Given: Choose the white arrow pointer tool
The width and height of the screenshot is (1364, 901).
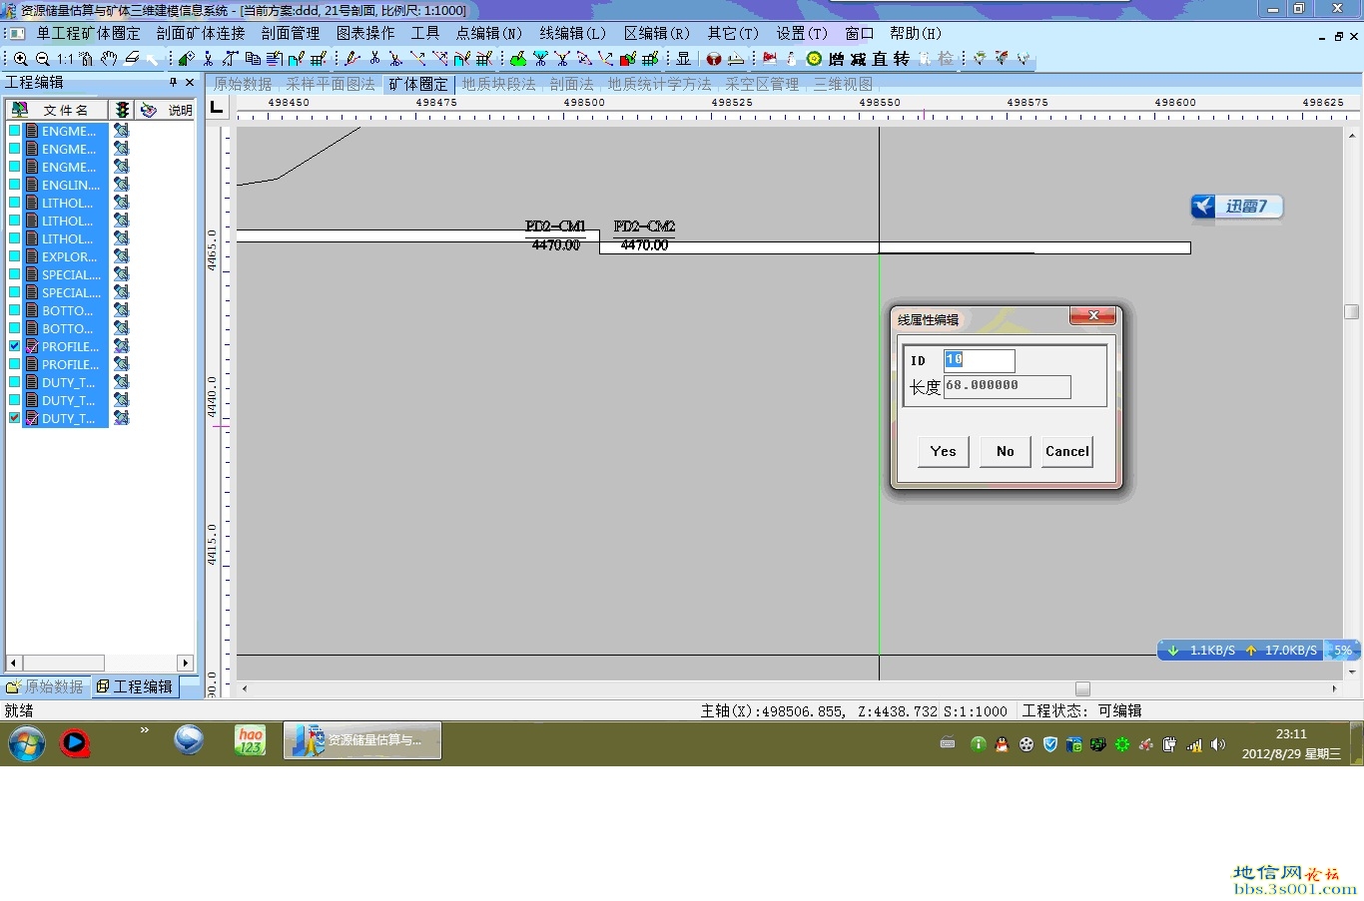Looking at the screenshot, I should [x=153, y=59].
